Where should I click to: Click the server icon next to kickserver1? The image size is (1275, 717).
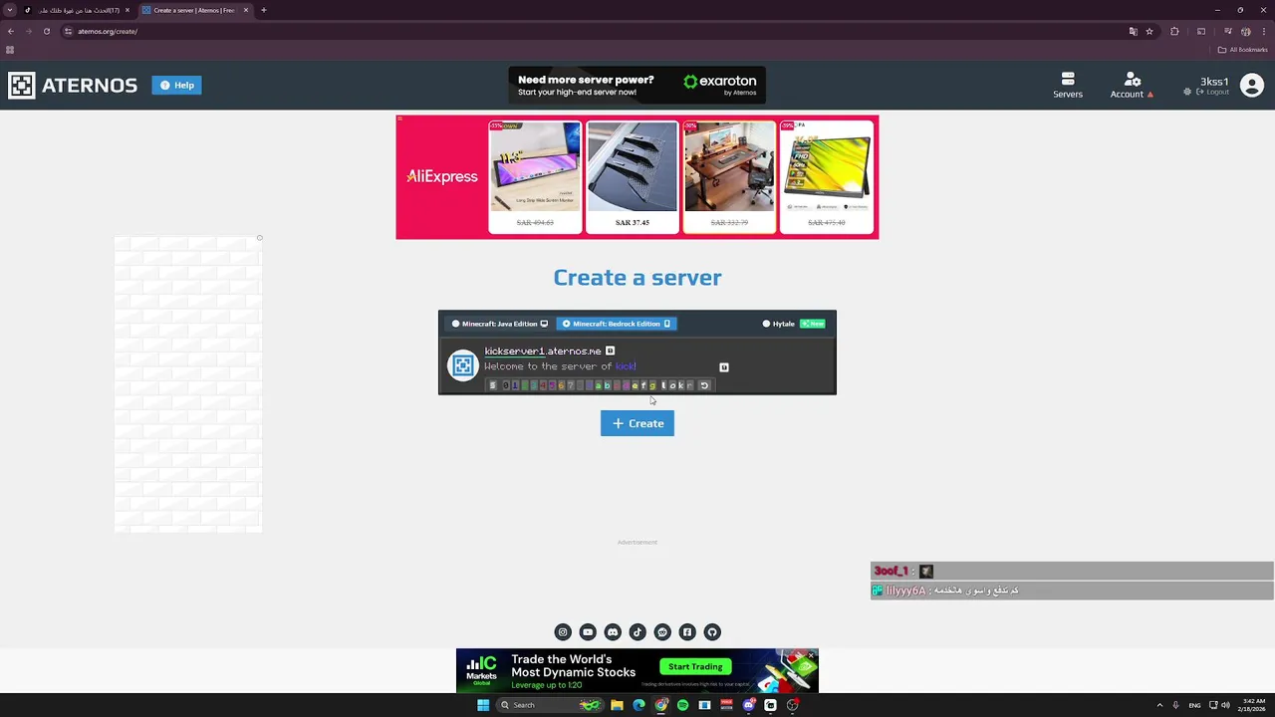coord(463,365)
